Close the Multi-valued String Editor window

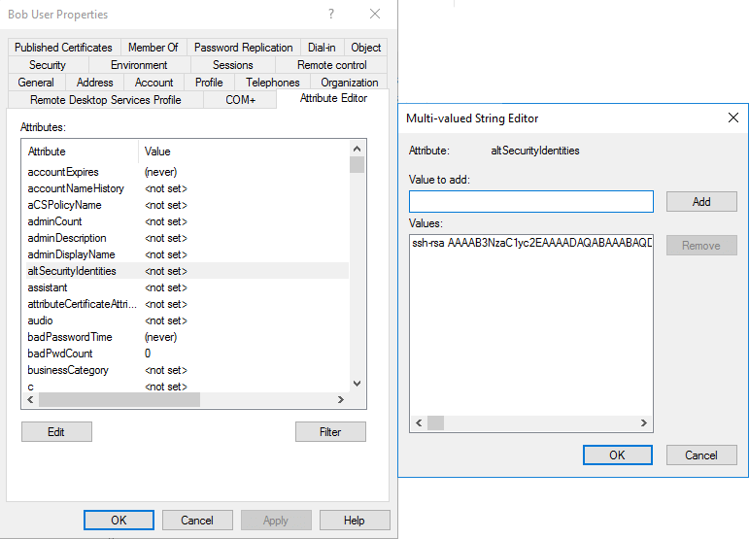point(733,118)
